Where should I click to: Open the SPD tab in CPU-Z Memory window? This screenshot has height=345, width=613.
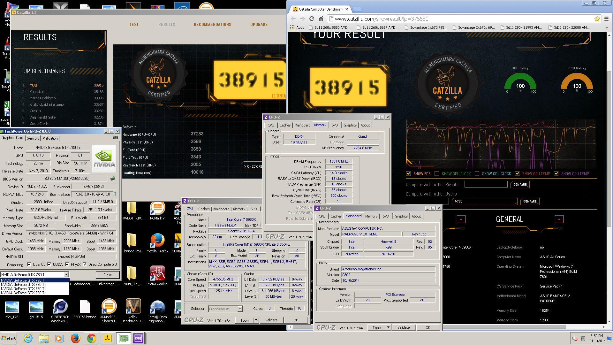pyautogui.click(x=335, y=125)
